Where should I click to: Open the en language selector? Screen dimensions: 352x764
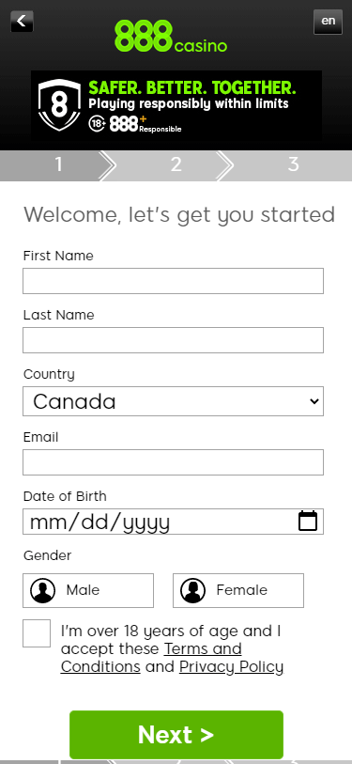[x=329, y=22]
